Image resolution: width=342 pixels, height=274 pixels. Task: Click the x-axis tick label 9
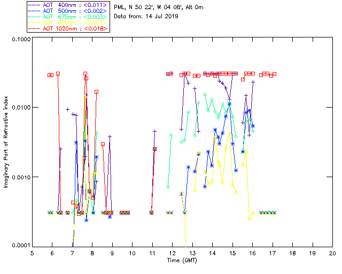click(x=112, y=253)
